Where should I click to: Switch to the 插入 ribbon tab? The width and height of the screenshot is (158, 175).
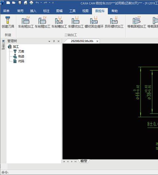coord(33,11)
